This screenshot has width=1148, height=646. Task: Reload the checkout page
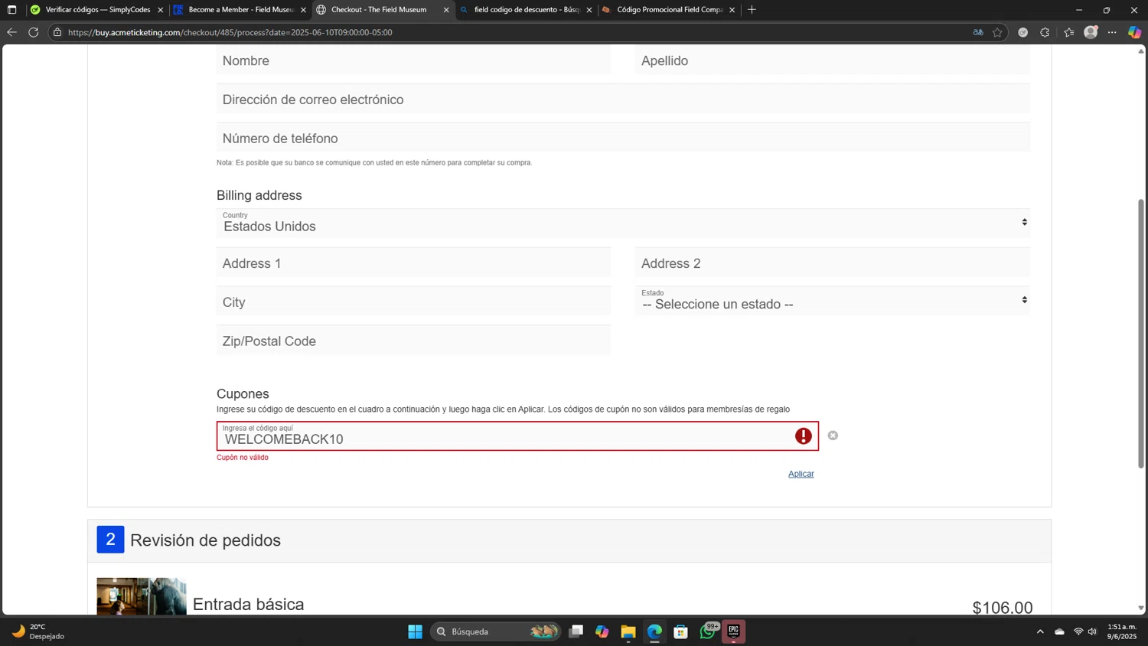(x=34, y=32)
